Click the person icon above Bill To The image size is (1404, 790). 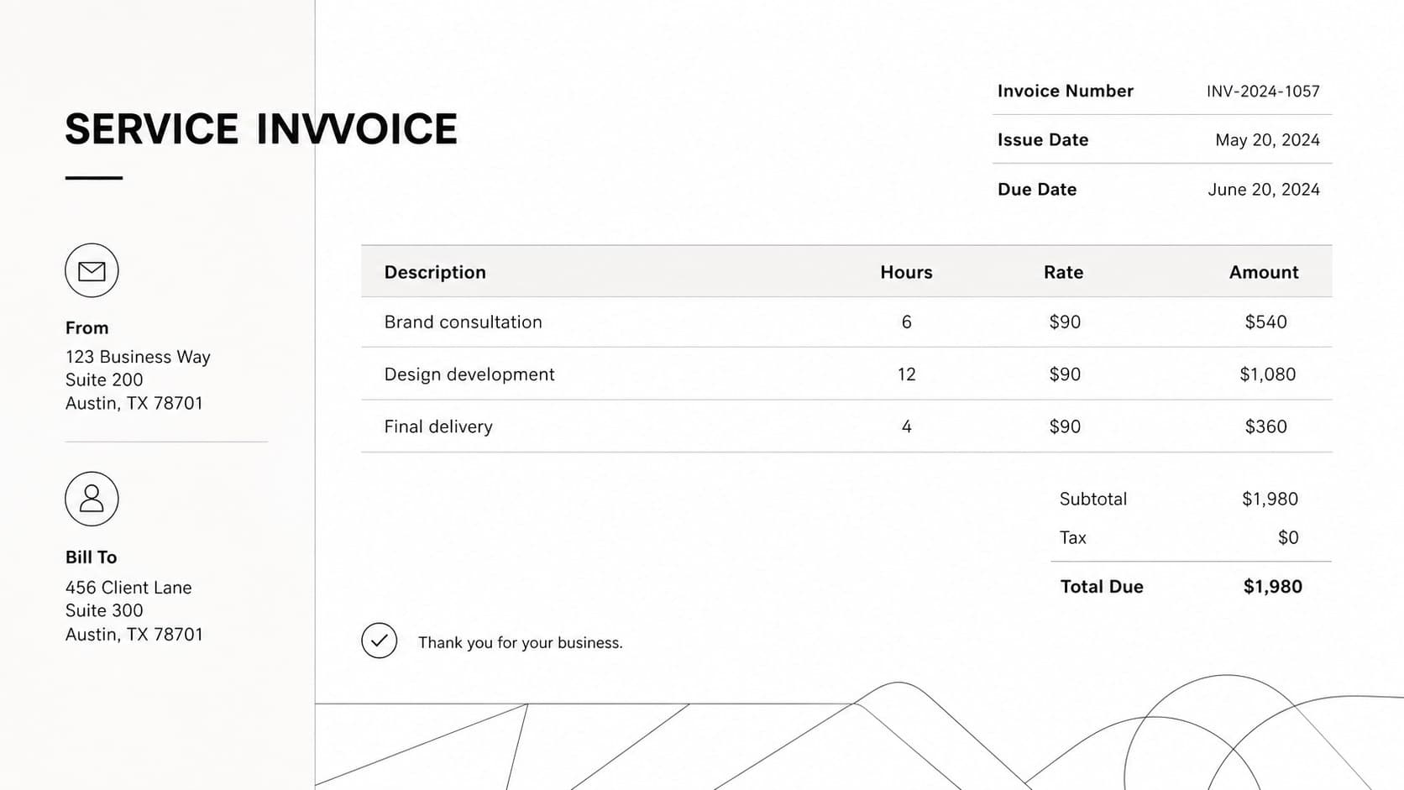[x=92, y=499]
